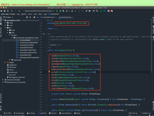154x116 pixels.
Task: Expand the target folder
Action: (x=5, y=62)
